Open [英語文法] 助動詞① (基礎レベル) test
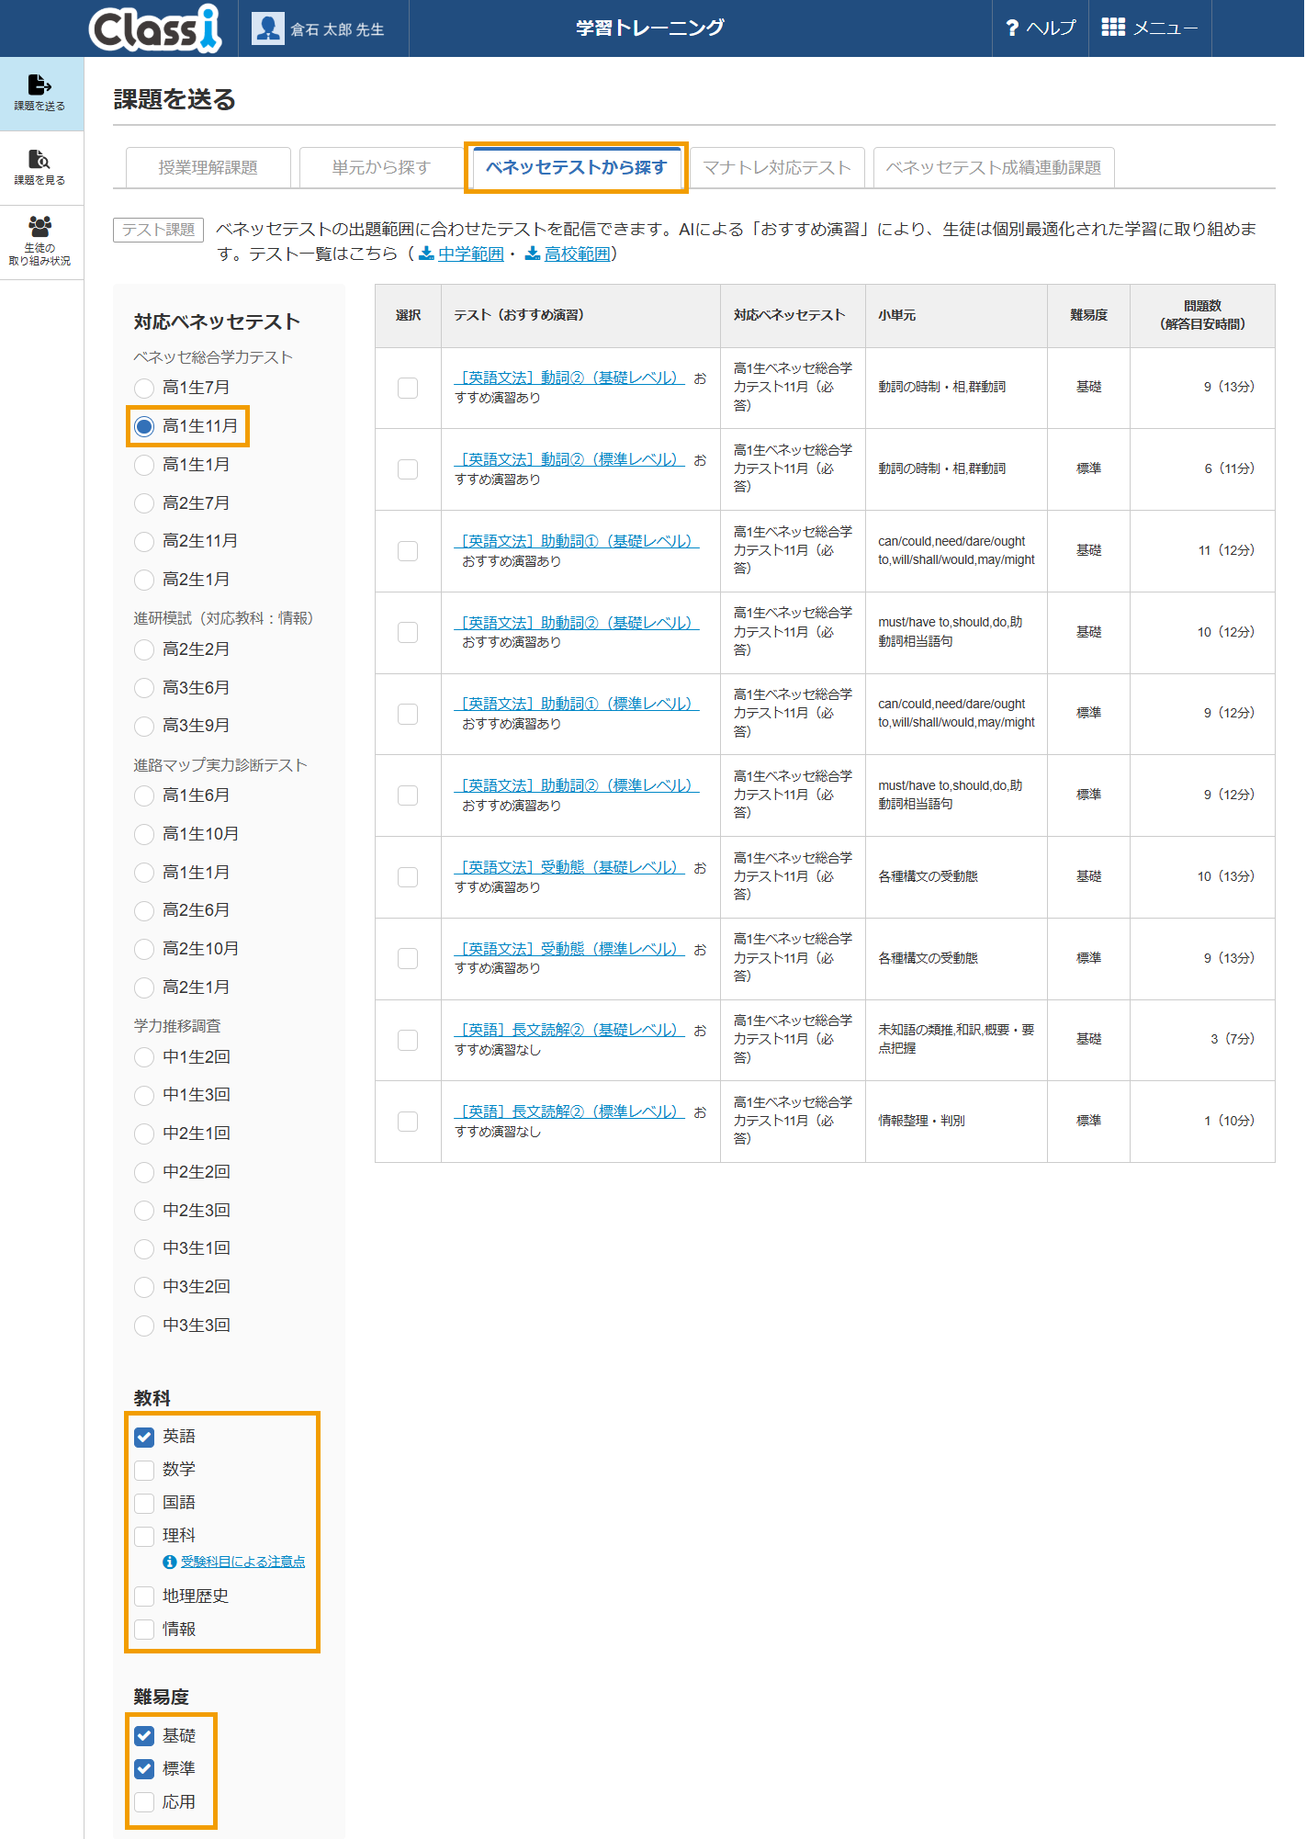This screenshot has height=1839, width=1306. [x=577, y=541]
